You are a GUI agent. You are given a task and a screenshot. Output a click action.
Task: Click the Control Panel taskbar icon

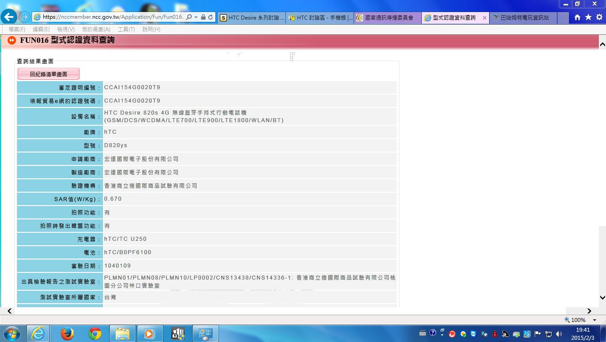(205, 334)
